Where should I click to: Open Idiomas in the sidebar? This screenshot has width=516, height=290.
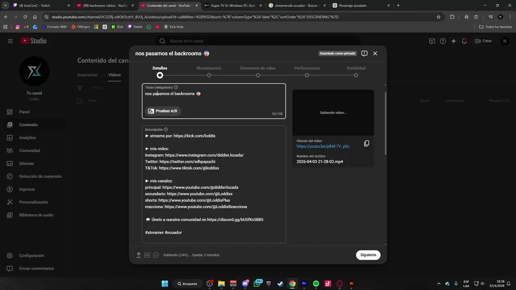[33, 164]
